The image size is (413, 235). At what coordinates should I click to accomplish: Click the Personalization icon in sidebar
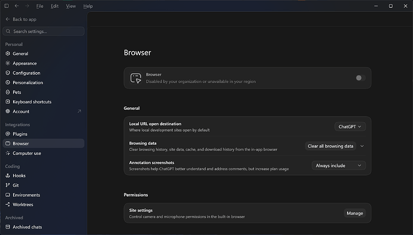click(x=8, y=82)
